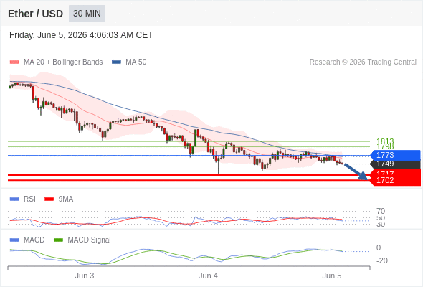Viewport: 423px width, 287px height.
Task: Click the MACD Signal legend label
Action: (x=90, y=240)
